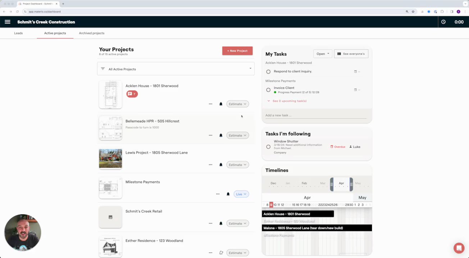Toggle notification bell for Bellemeade HPR
This screenshot has width=469, height=258.
point(221,135)
